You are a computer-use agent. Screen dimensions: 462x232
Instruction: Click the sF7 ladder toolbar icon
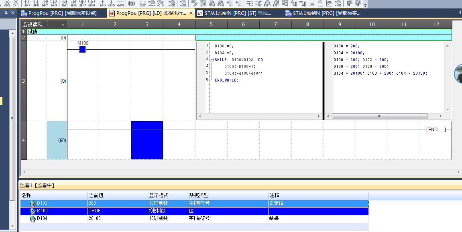pos(27,4)
